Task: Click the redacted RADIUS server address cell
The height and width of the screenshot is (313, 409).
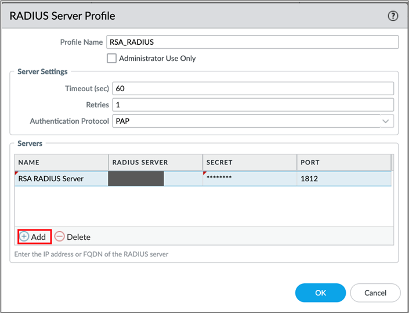Action: click(136, 179)
